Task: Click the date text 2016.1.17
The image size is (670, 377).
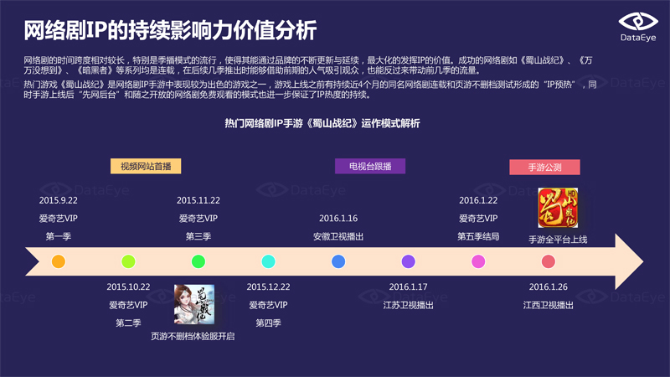Action: pos(409,287)
